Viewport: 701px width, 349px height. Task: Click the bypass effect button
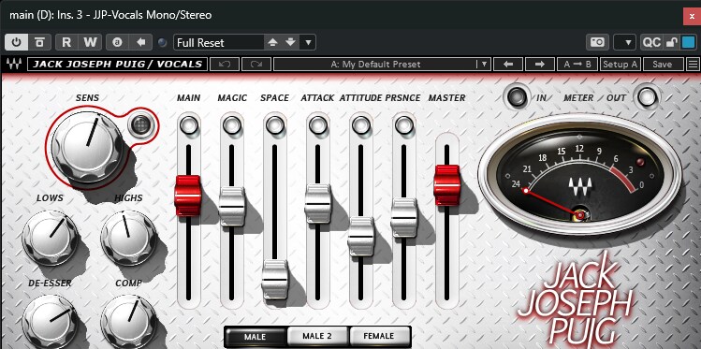(40, 42)
